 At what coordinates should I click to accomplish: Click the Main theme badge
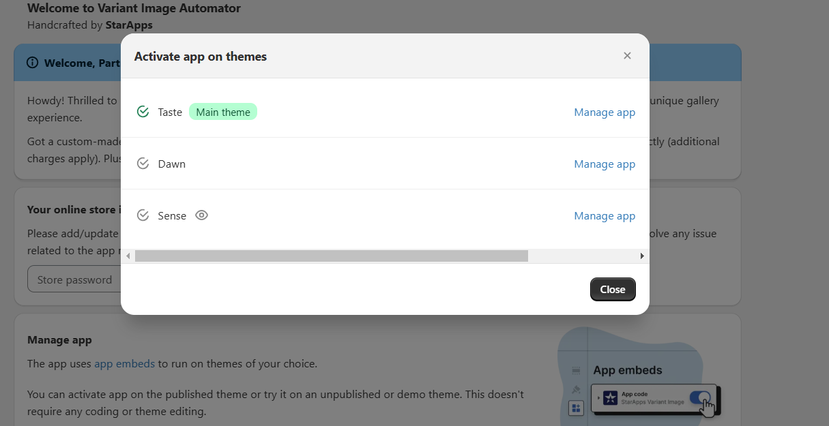coord(223,112)
